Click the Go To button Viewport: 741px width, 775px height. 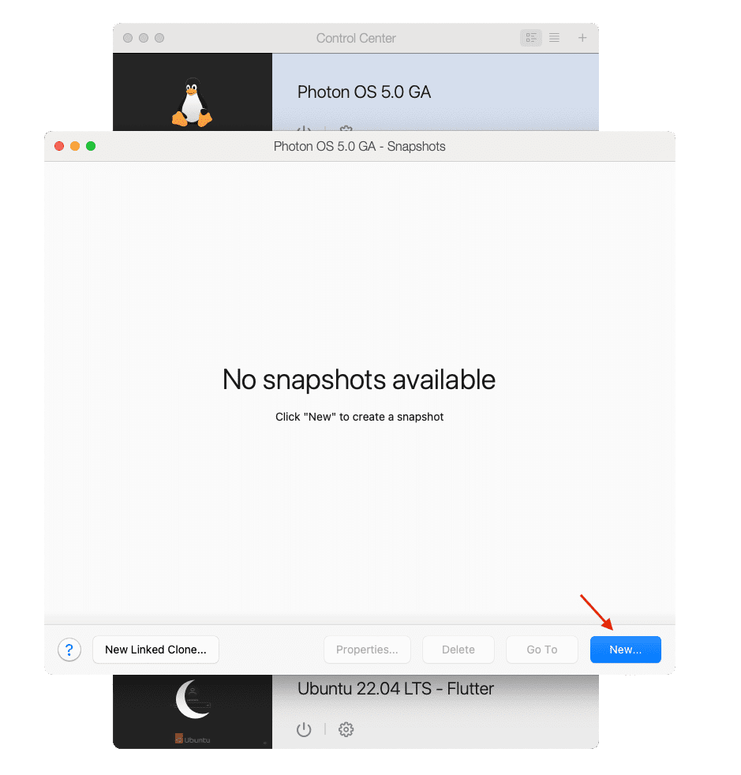542,650
